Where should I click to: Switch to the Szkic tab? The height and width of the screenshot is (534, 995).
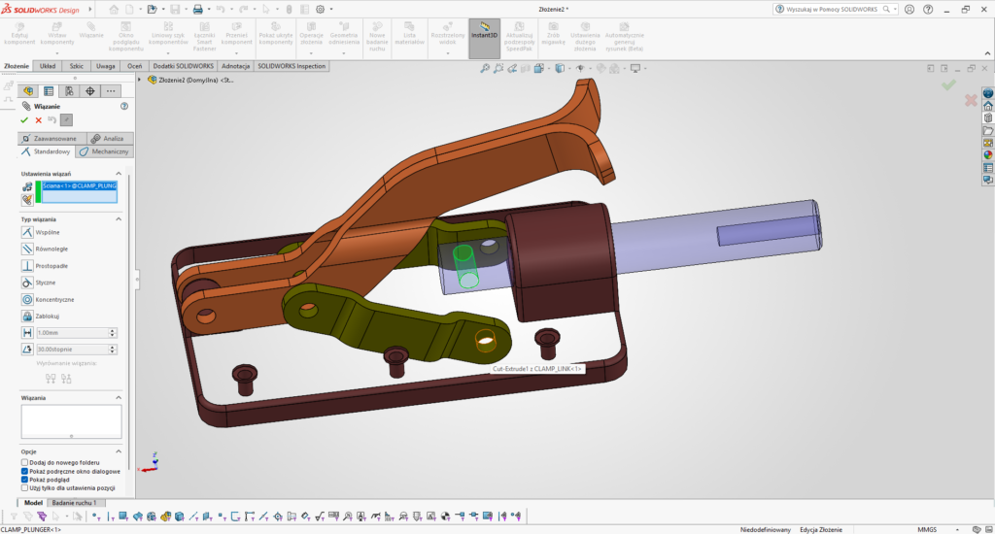point(76,66)
